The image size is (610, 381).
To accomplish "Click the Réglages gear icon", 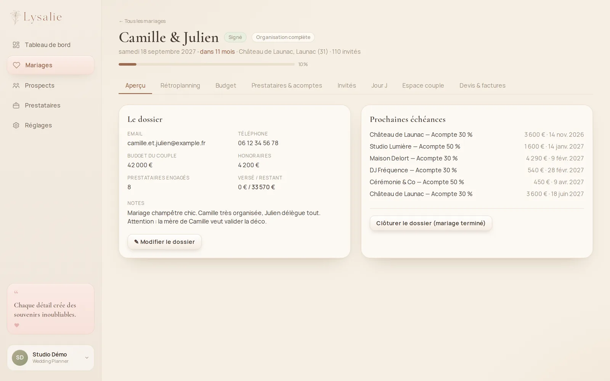I will coord(16,125).
